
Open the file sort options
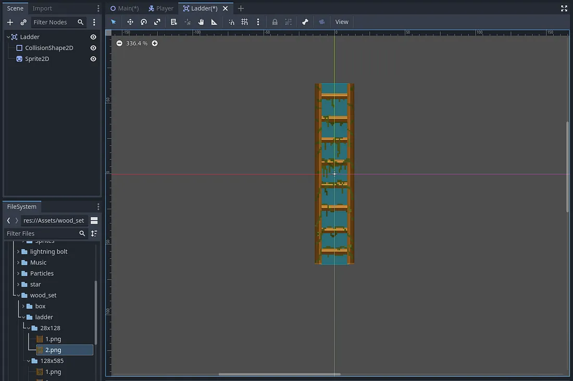[x=94, y=233]
